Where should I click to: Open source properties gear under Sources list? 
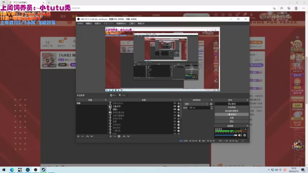(x=119, y=136)
